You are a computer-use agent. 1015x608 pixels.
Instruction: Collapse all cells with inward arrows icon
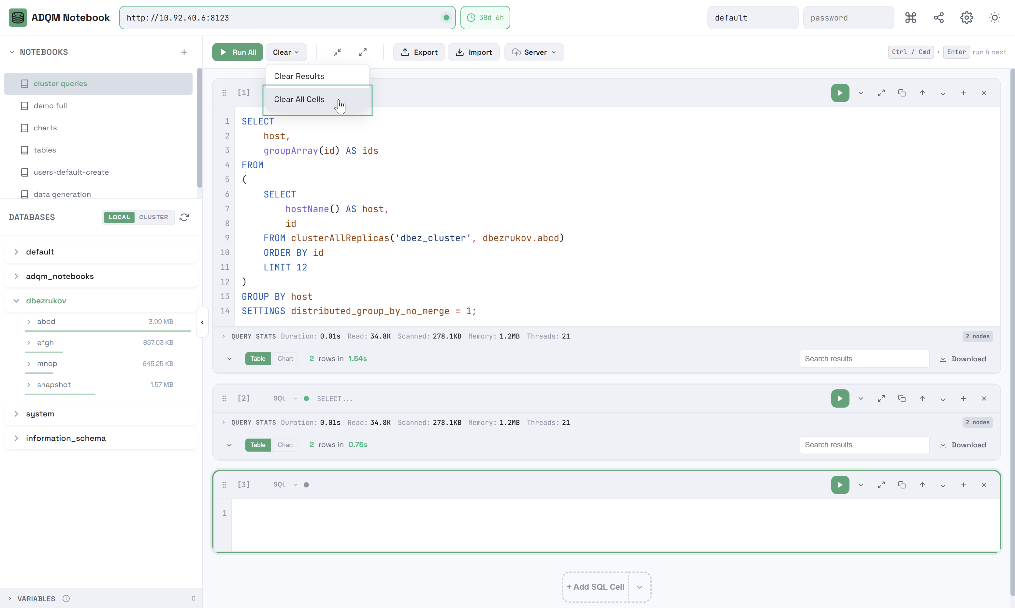pyautogui.click(x=338, y=52)
